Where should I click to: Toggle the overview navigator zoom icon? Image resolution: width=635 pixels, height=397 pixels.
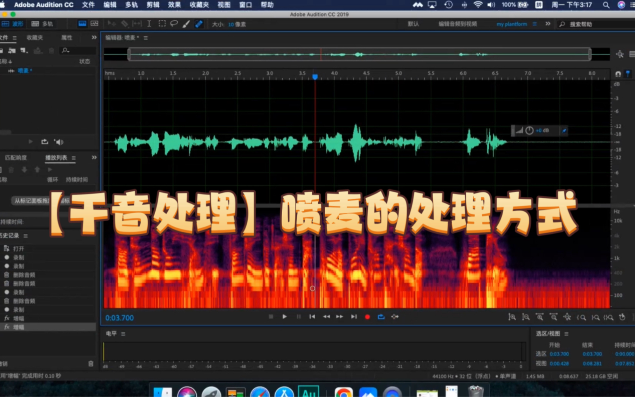click(620, 54)
